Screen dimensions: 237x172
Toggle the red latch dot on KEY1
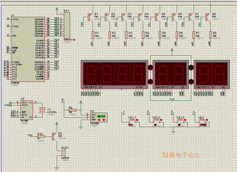click(137, 120)
